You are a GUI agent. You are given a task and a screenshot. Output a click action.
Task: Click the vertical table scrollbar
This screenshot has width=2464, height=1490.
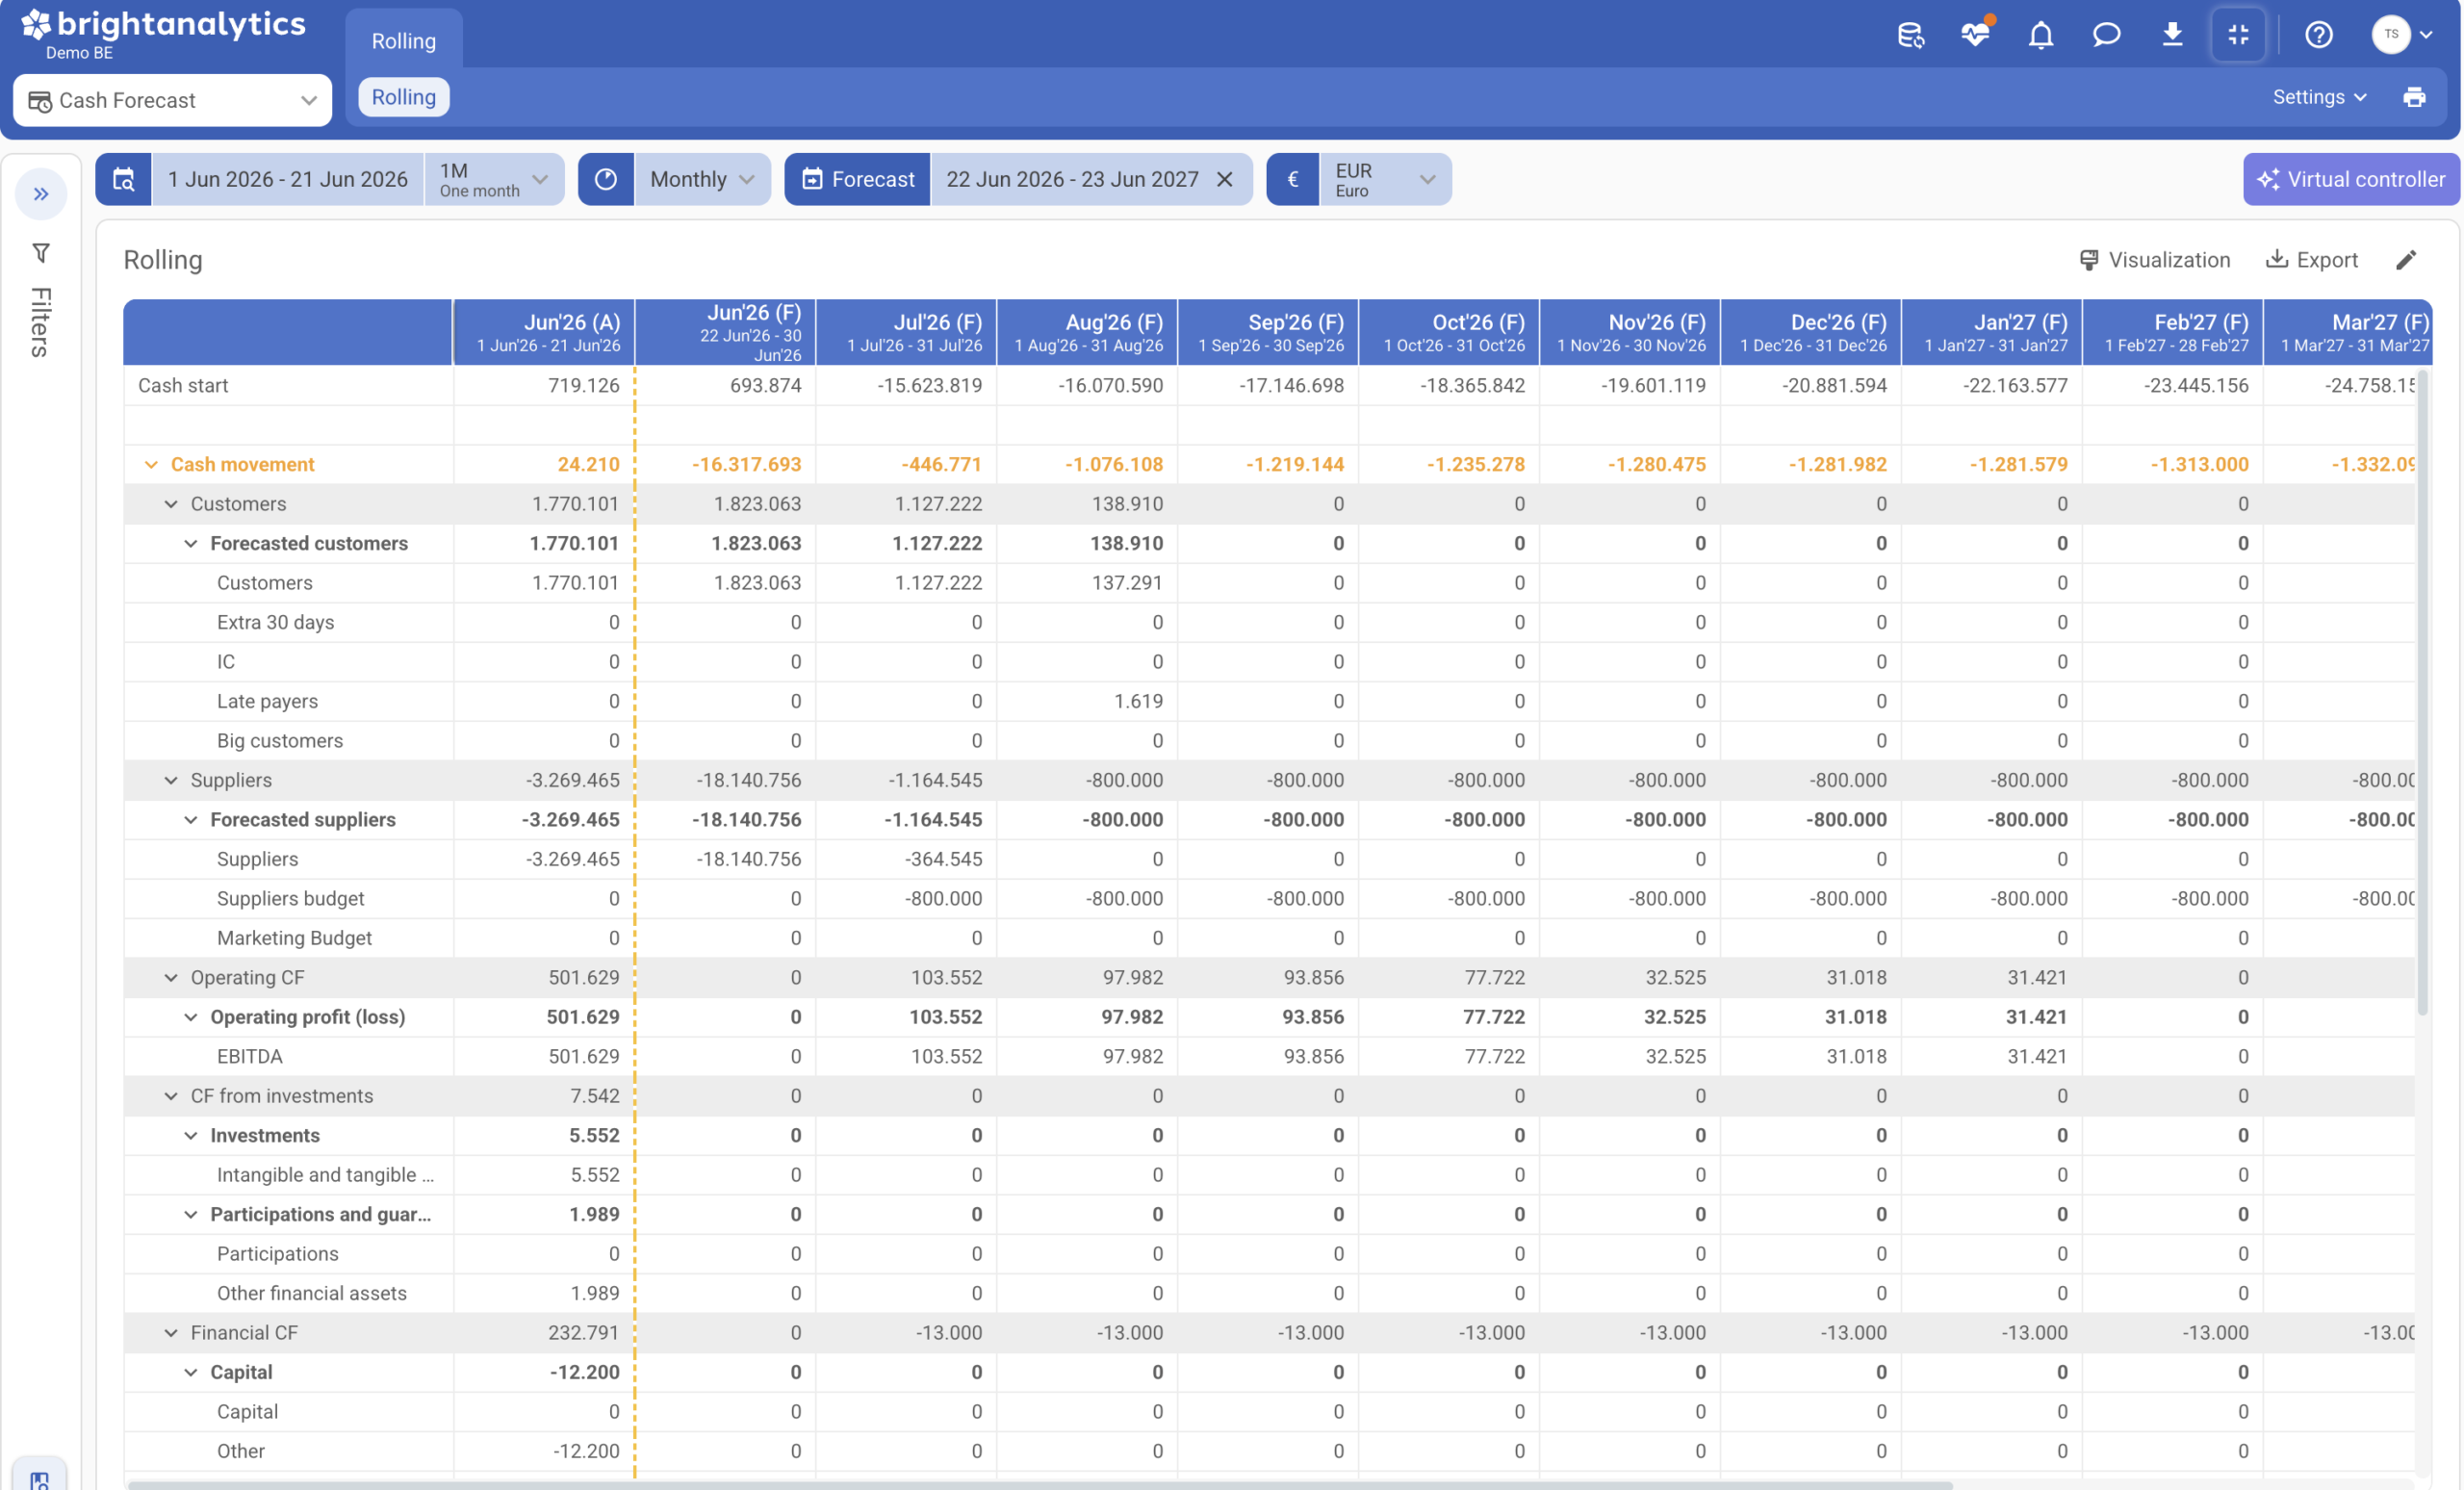click(2422, 692)
